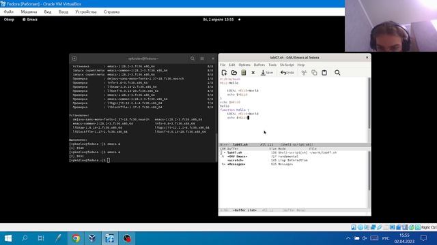
Task: Open the Устройства menu in VirtualBox
Action: pos(86,12)
